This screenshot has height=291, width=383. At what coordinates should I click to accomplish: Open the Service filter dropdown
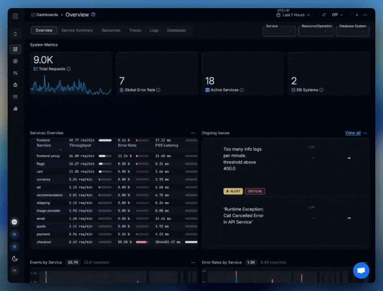[x=279, y=31]
